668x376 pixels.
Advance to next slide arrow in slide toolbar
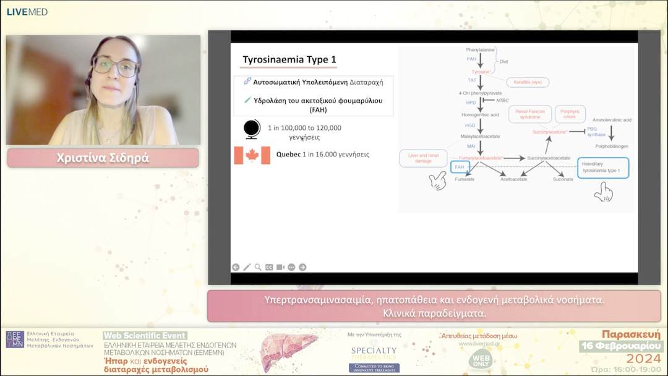coord(302,267)
